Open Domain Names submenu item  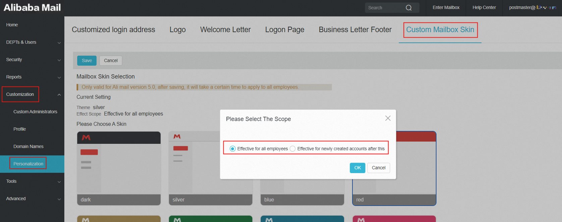click(x=29, y=147)
